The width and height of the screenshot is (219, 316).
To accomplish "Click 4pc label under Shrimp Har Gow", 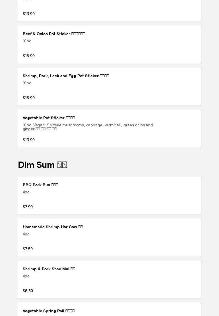I will click(x=26, y=234).
